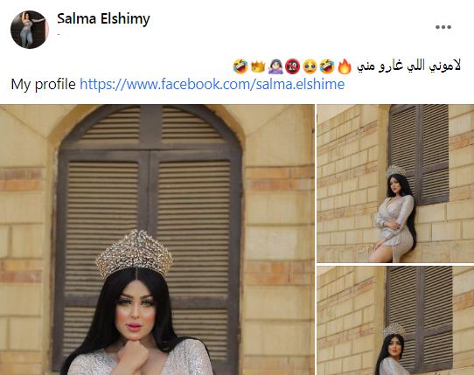Click the woman's face in the main photo
This screenshot has height=375, width=474.
click(x=134, y=311)
